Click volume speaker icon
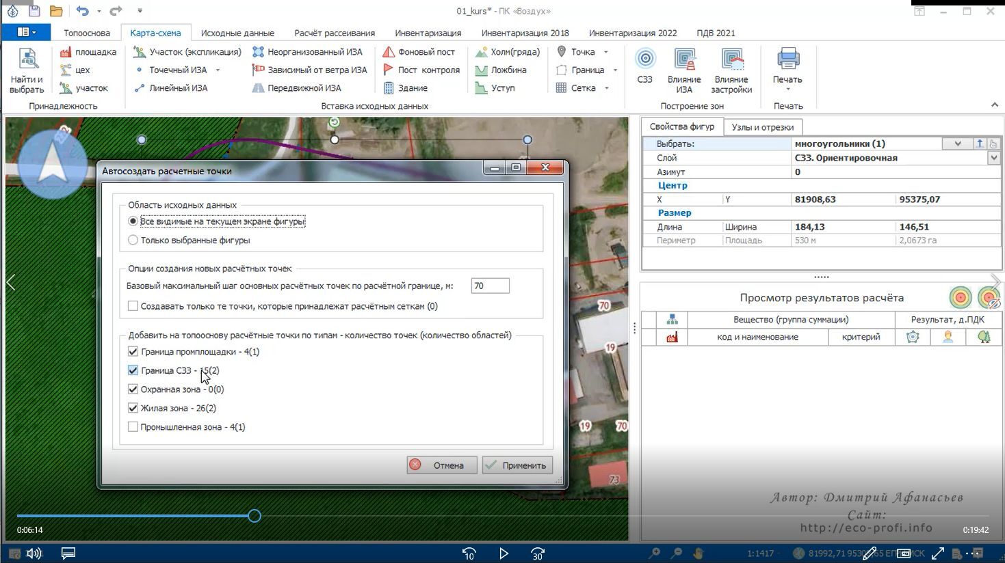The width and height of the screenshot is (1005, 563). click(34, 553)
